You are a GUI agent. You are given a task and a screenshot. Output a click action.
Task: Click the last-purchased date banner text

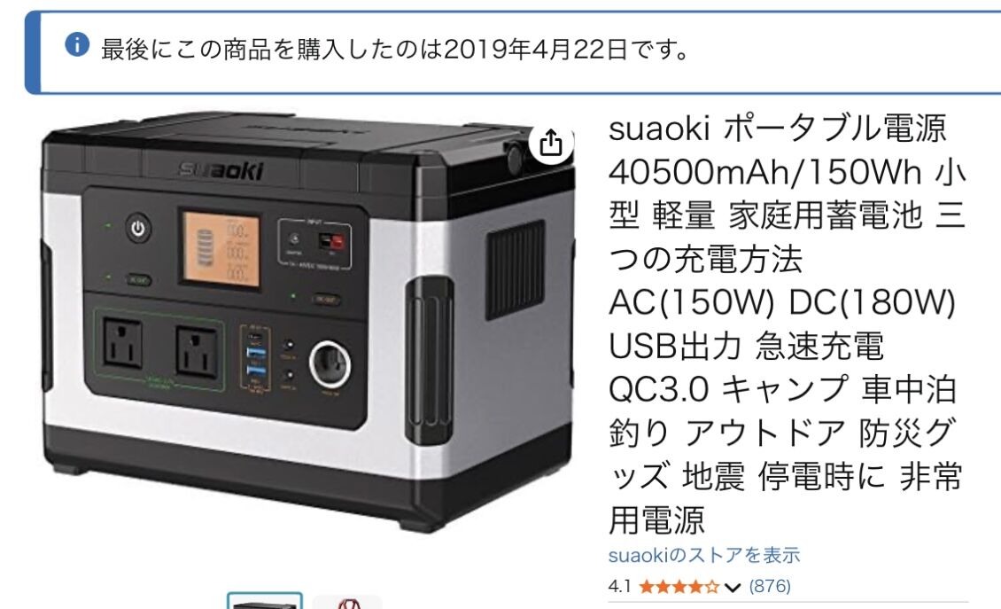395,49
